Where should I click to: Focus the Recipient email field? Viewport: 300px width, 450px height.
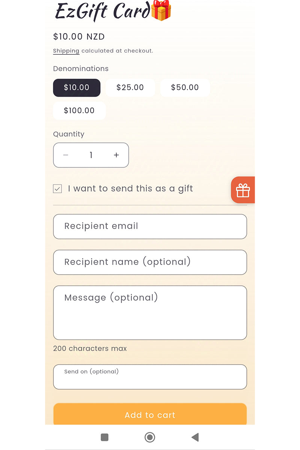click(x=150, y=226)
